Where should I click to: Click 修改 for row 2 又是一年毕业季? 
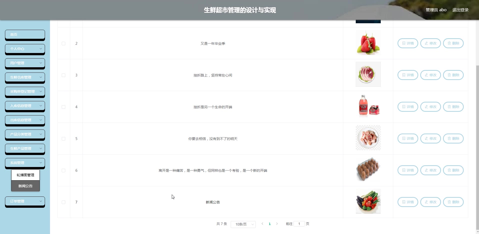[x=430, y=43]
